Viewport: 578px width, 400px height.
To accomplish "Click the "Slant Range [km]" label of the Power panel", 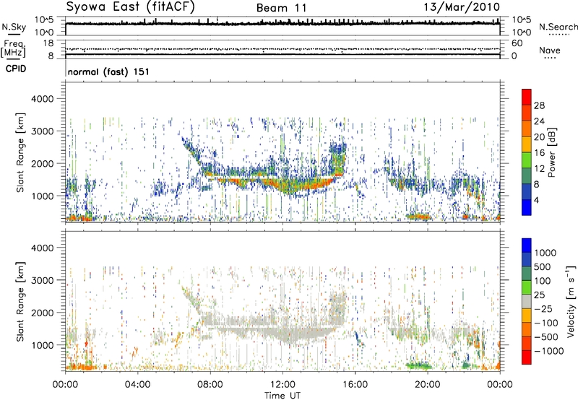I will (x=20, y=152).
